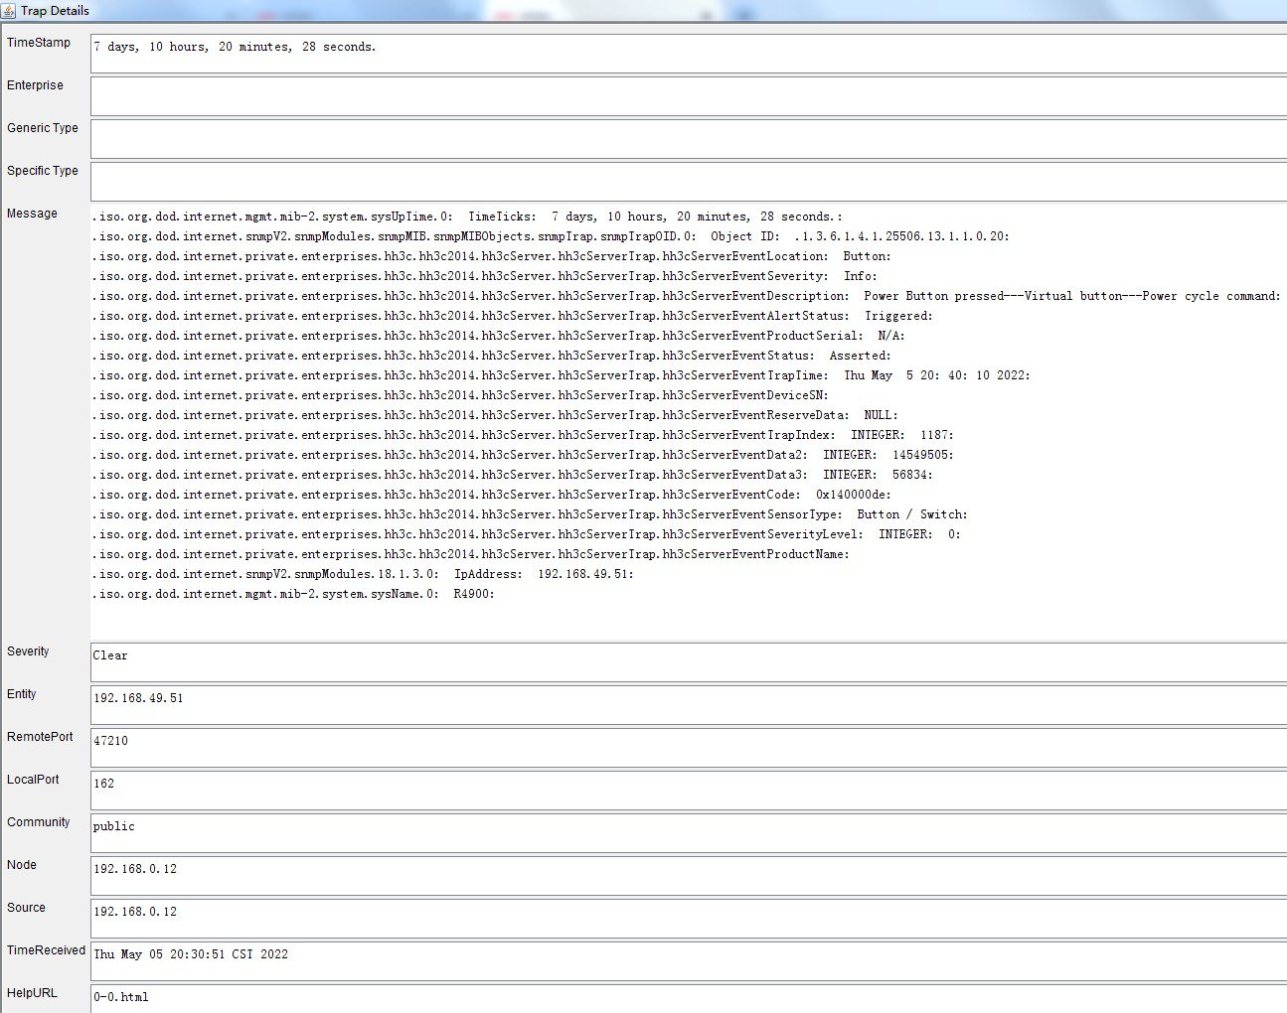The height and width of the screenshot is (1013, 1287).
Task: Click the hh3cServerEventDeviceSN line
Action: coord(460,395)
